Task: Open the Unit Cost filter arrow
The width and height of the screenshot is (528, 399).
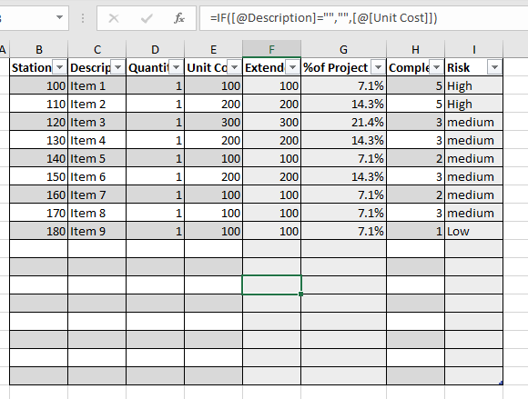Action: coord(234,67)
